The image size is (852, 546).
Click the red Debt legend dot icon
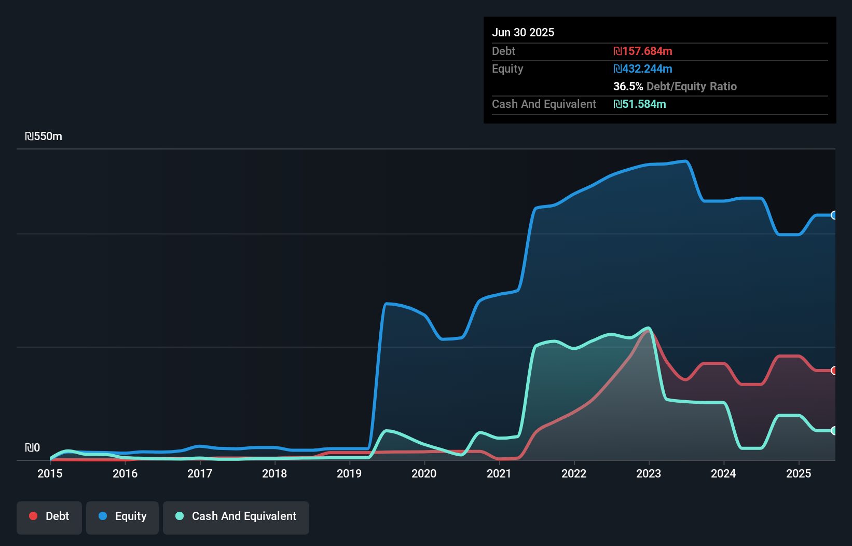pos(33,516)
